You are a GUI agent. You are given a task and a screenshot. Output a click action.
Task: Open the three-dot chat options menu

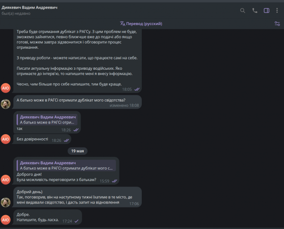click(x=278, y=11)
